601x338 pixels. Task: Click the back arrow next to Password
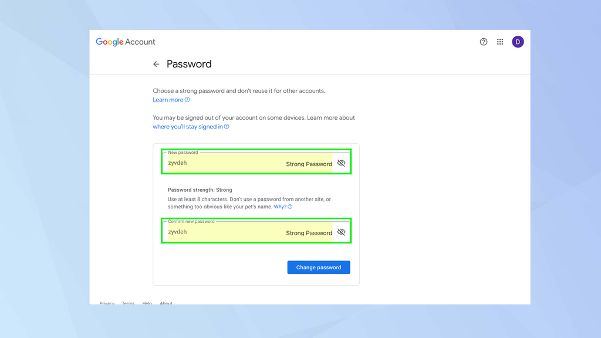click(156, 64)
